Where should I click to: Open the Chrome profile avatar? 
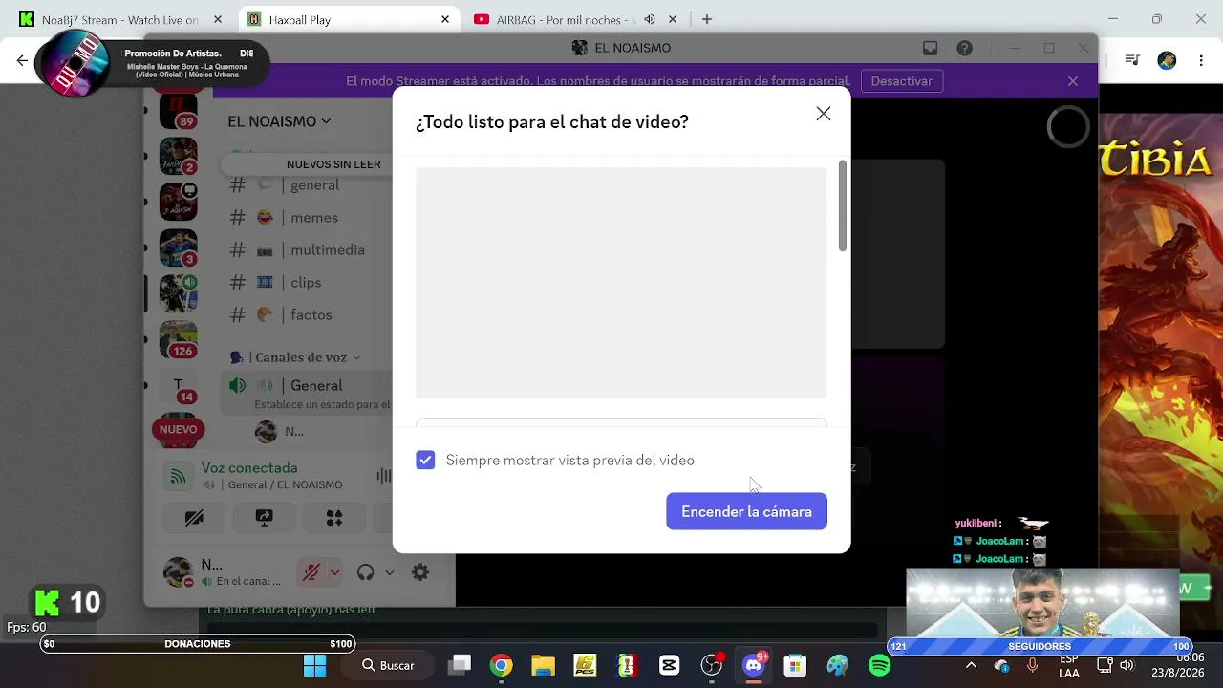click(x=1167, y=60)
